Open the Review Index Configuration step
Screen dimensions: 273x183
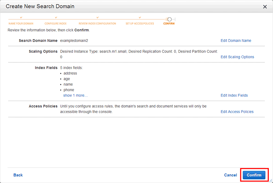tap(97, 24)
